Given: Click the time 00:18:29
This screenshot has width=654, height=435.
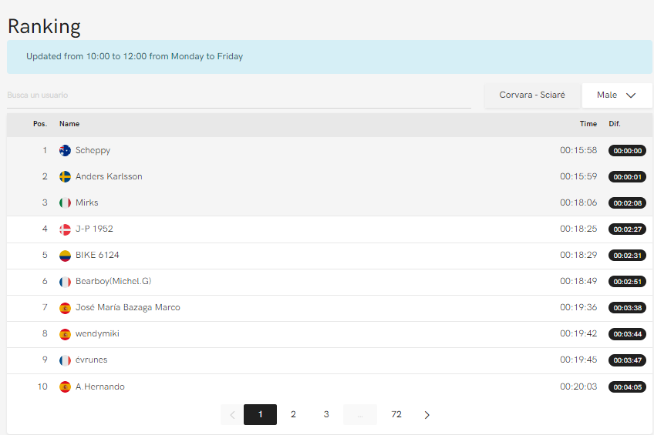Looking at the screenshot, I should click(x=578, y=255).
